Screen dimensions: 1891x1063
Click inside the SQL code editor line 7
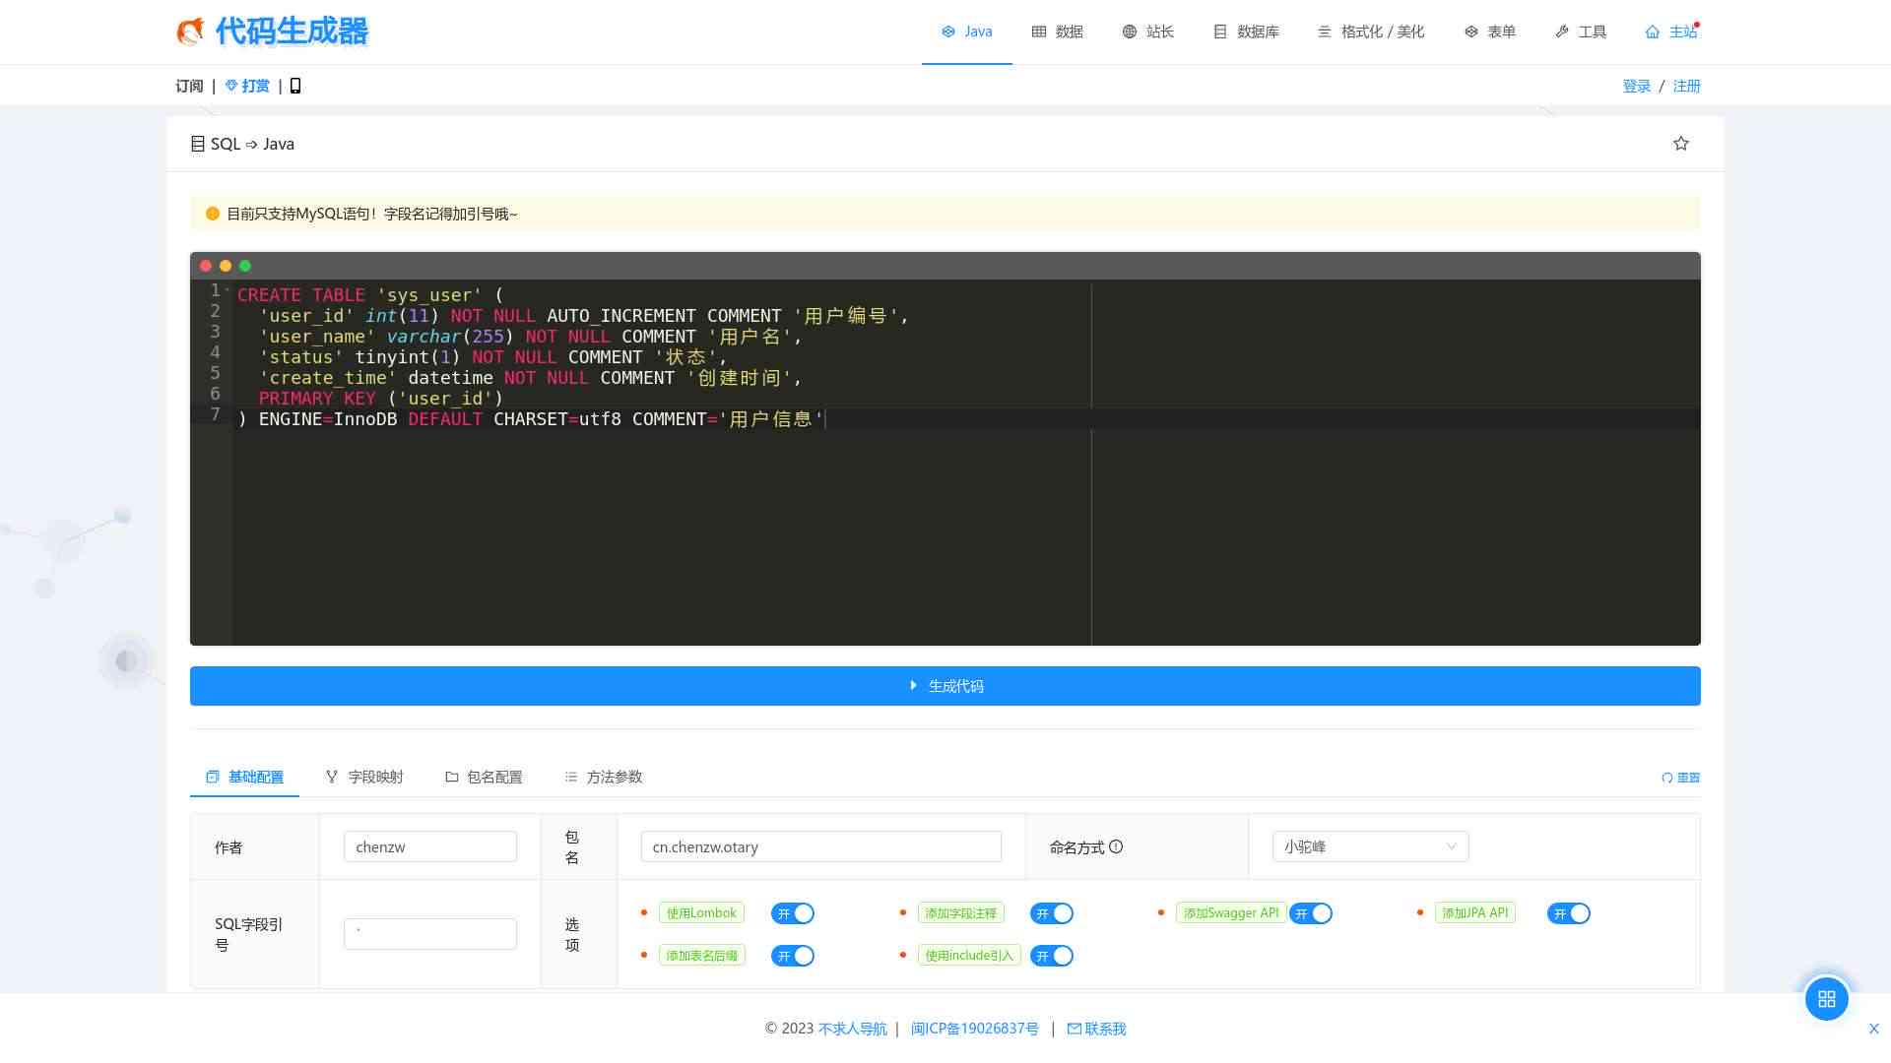pos(532,419)
